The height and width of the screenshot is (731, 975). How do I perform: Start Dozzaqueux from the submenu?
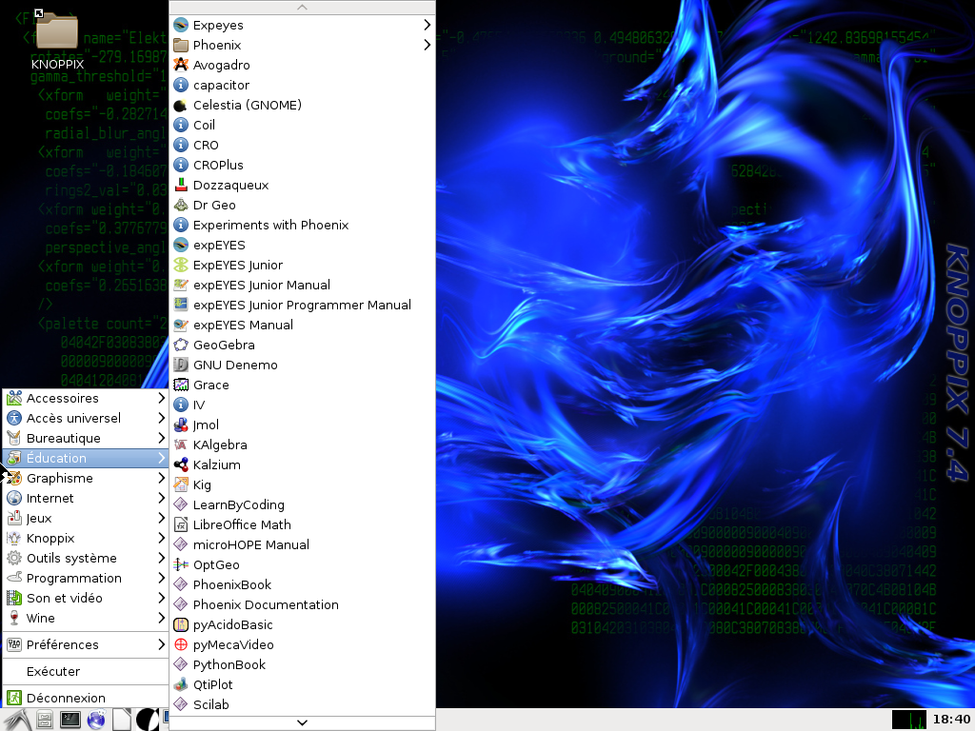(x=302, y=185)
